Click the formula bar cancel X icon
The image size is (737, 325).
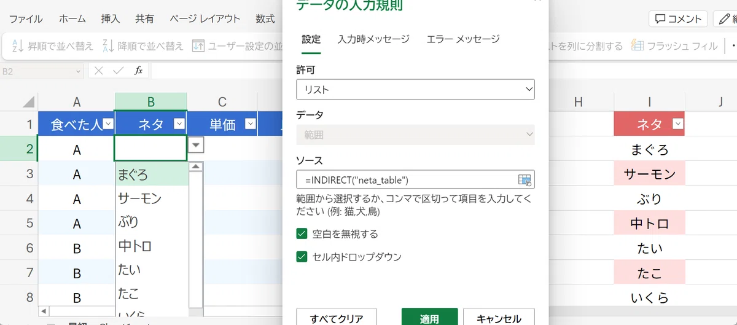[x=99, y=71]
